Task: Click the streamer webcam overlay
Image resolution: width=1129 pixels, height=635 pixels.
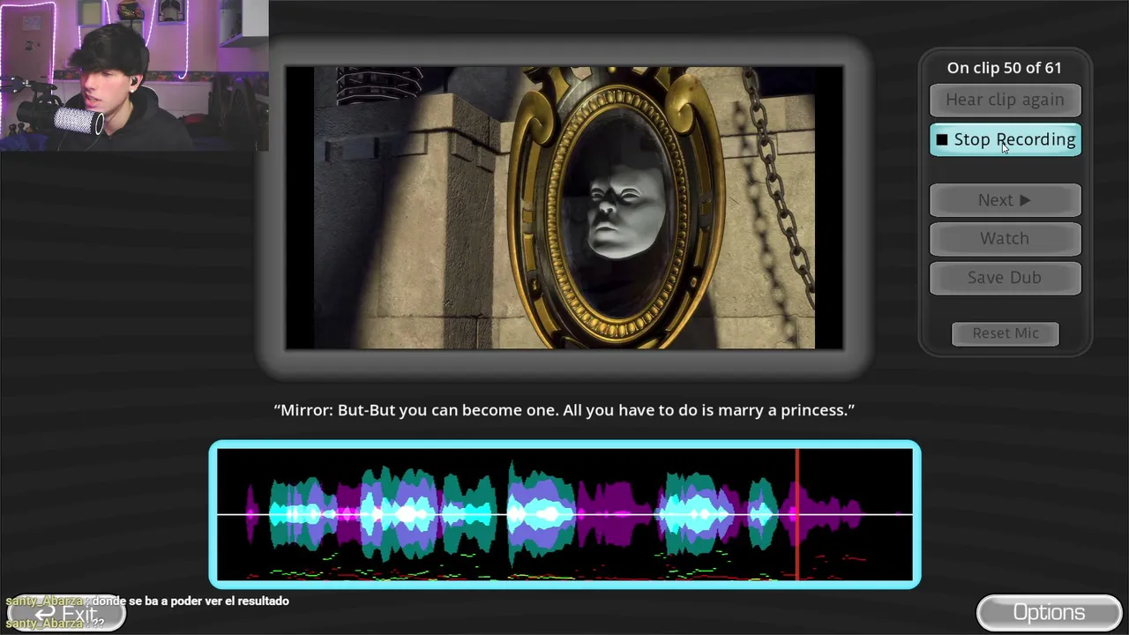Action: [134, 76]
